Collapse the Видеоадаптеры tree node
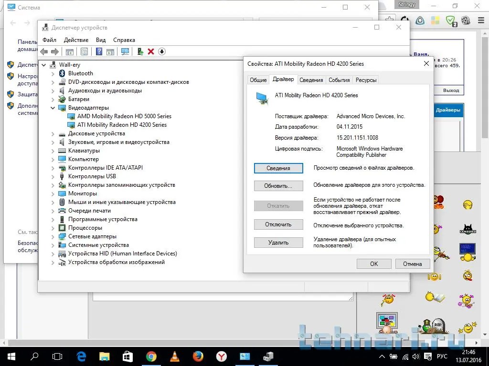Image resolution: width=489 pixels, height=366 pixels. click(x=53, y=108)
